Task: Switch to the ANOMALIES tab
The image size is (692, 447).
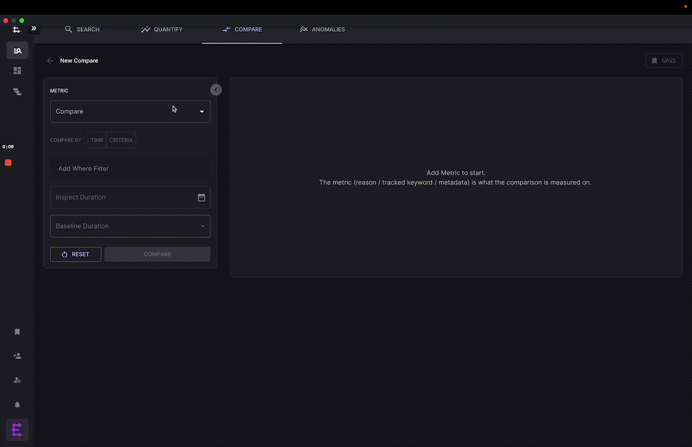Action: pos(322,29)
